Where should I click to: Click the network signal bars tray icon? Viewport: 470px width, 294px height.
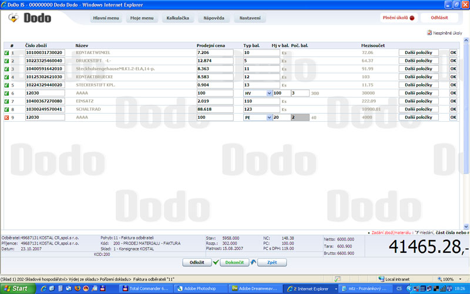click(x=443, y=289)
